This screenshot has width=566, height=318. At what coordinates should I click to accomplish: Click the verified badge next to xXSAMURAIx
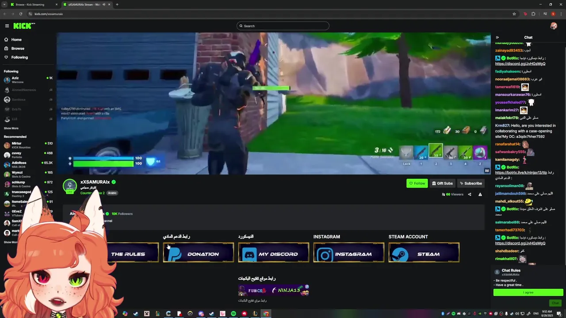114,182
